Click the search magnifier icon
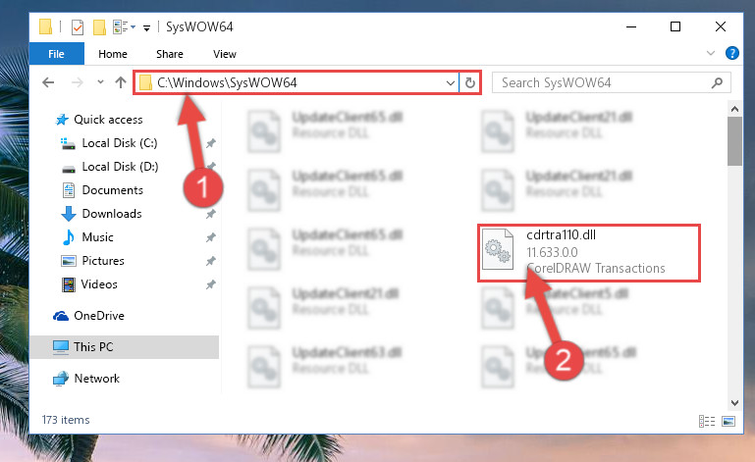Image resolution: width=755 pixels, height=462 pixels. point(717,82)
